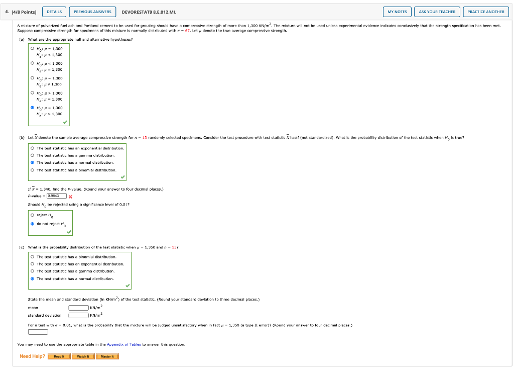514x378 pixels.
Task: Click the mean answer box
Action: (x=78, y=307)
